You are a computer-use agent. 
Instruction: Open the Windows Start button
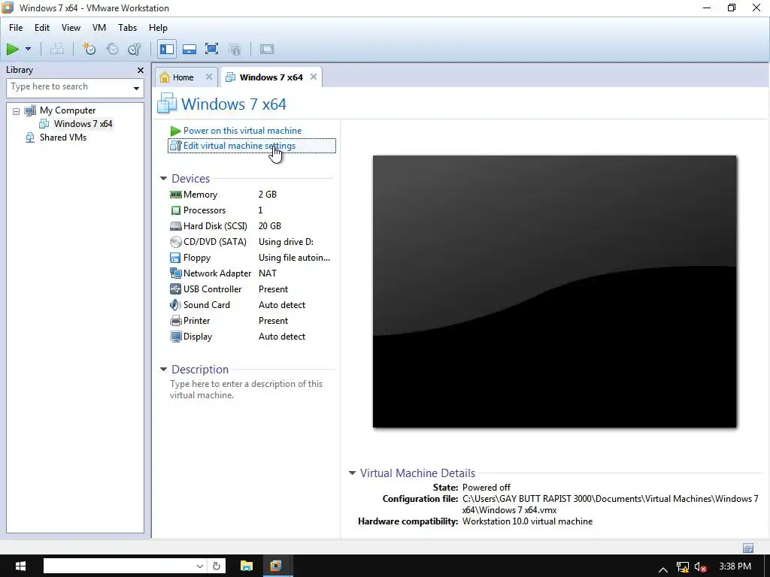[20, 566]
